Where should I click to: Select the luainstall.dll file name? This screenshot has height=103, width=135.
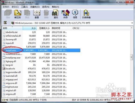12,76
